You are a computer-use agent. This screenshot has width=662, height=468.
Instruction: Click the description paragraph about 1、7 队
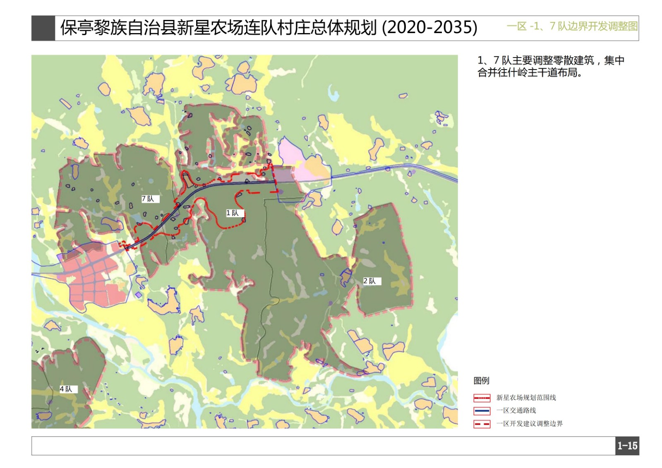[x=550, y=66]
